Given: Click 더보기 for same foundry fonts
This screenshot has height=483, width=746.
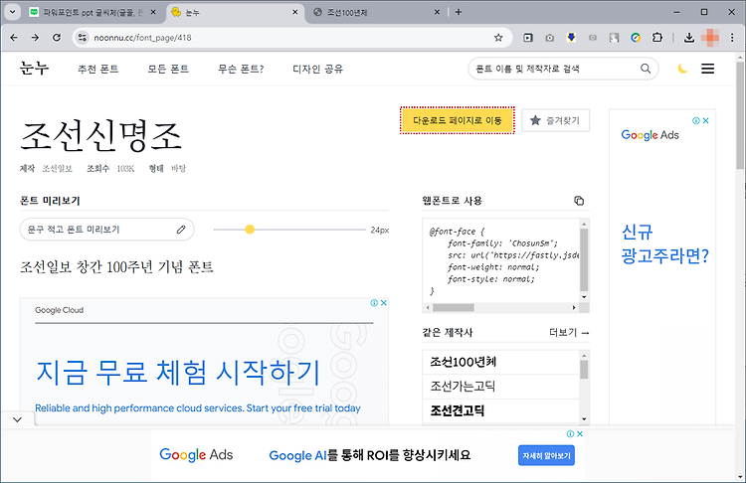Looking at the screenshot, I should pyautogui.click(x=569, y=332).
